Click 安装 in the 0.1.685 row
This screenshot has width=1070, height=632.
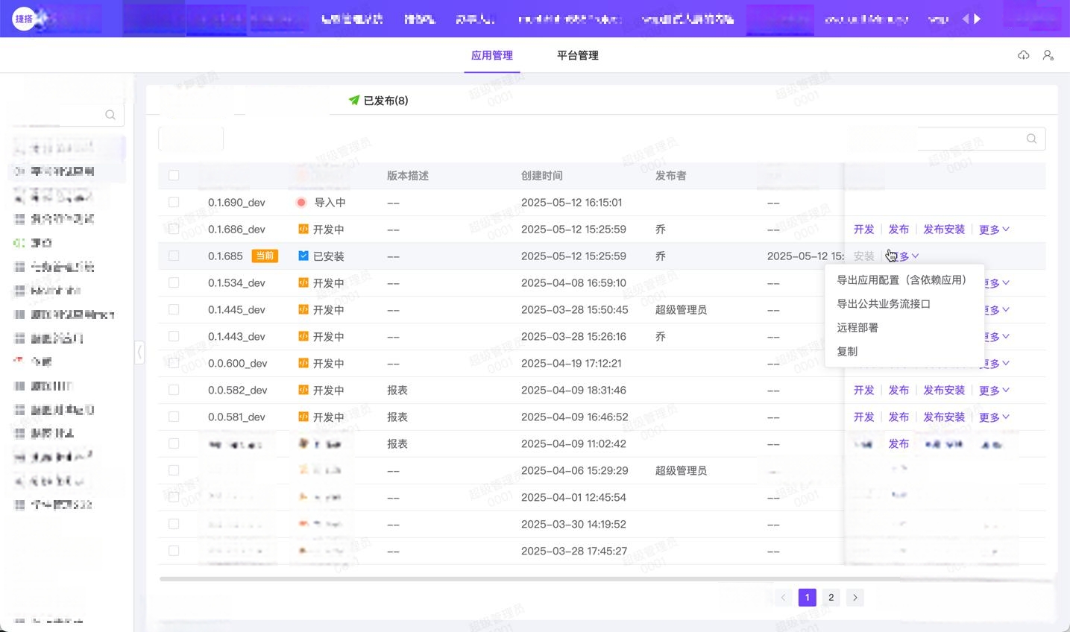tap(864, 256)
